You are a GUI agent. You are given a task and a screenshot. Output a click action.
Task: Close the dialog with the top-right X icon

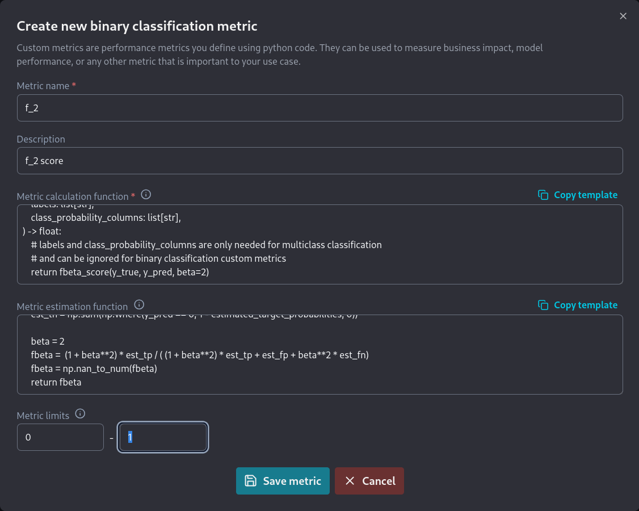[623, 16]
